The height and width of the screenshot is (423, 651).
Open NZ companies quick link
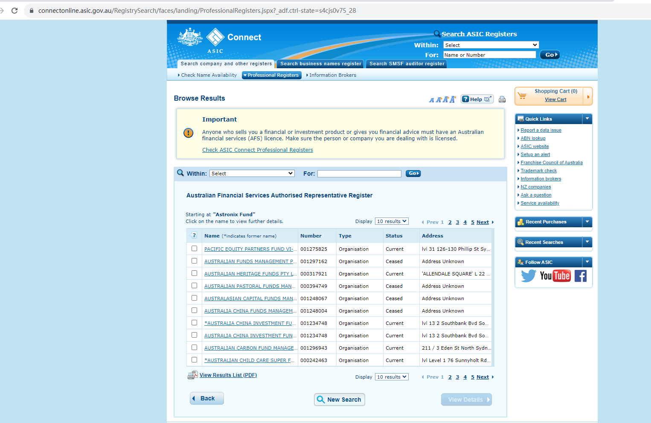click(535, 187)
